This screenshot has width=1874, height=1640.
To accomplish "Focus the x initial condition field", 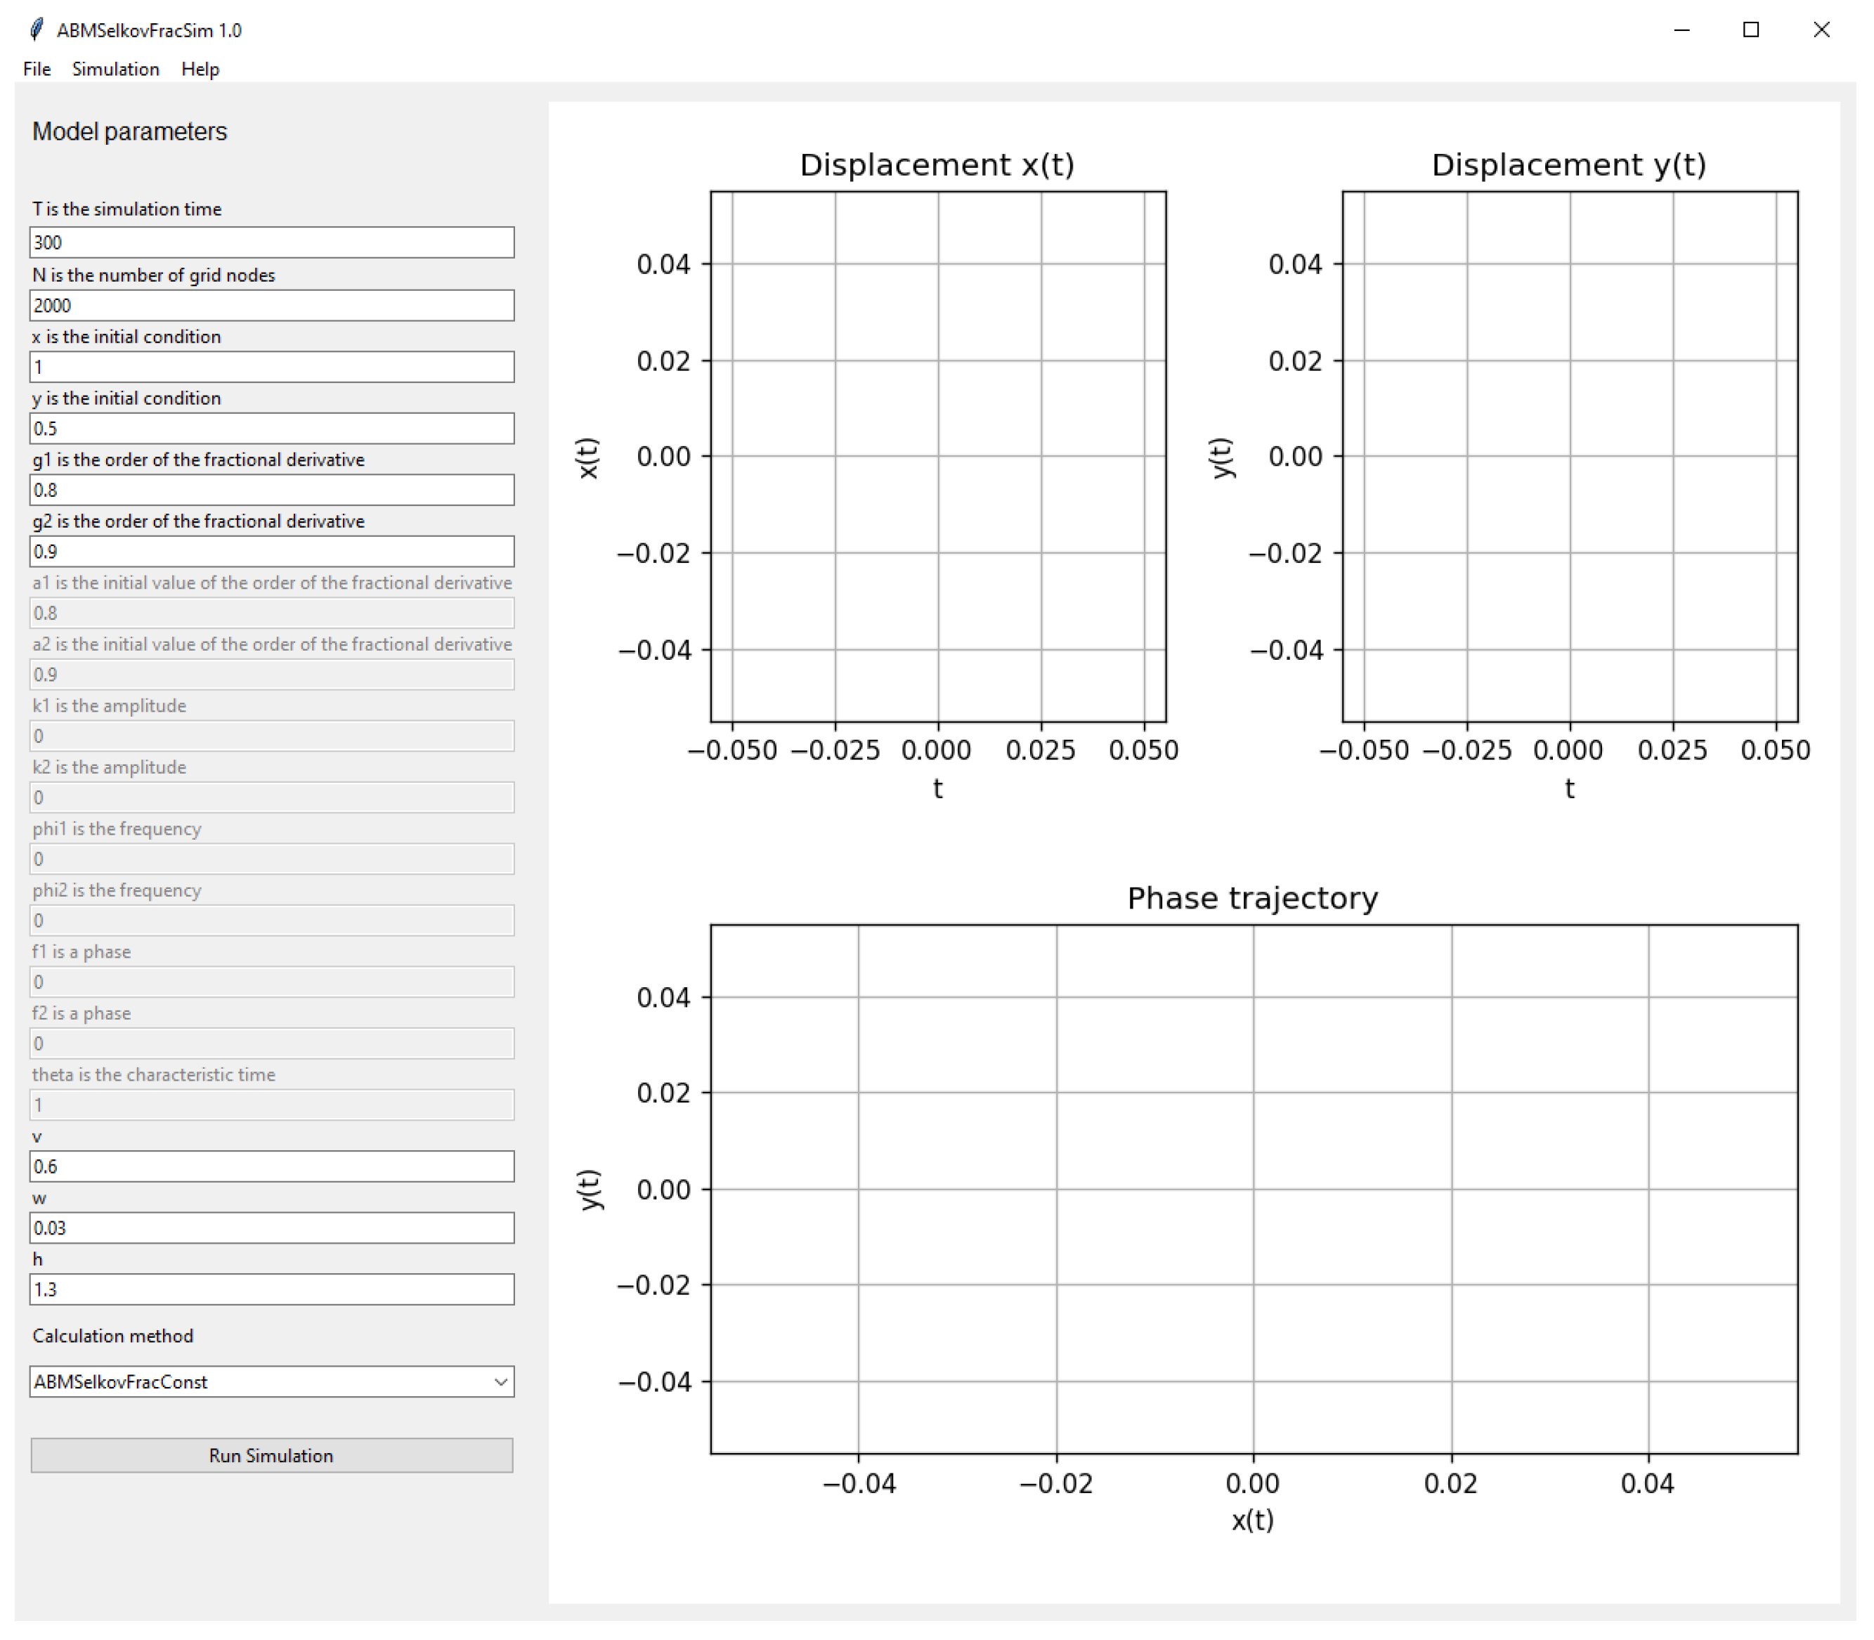I will [x=272, y=367].
